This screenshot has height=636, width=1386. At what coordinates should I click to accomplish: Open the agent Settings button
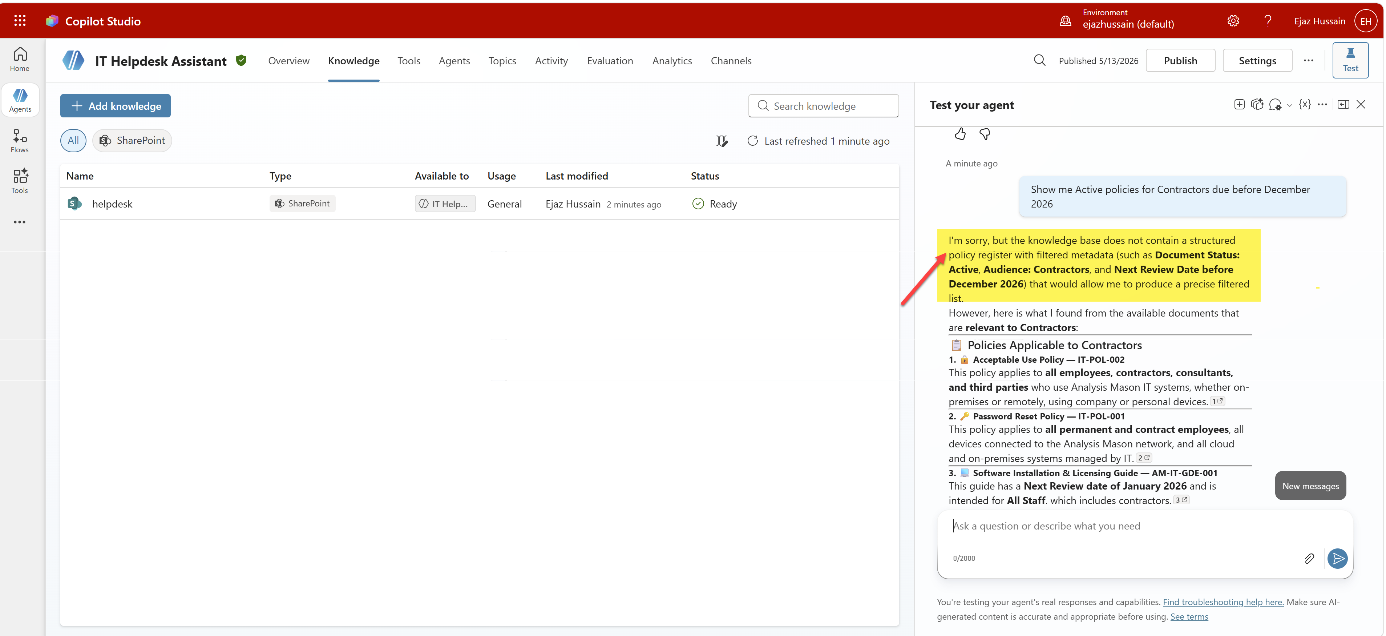pos(1257,60)
